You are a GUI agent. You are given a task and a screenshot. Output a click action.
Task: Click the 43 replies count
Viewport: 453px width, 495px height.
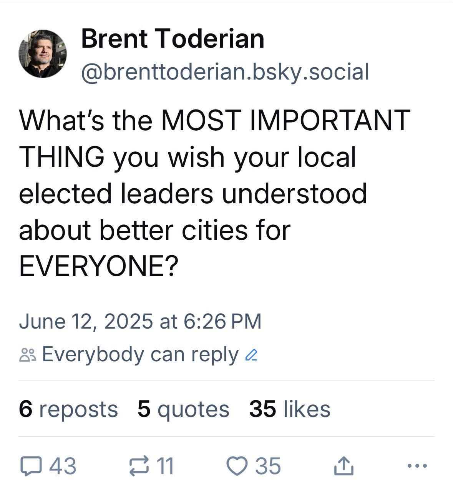tap(63, 466)
